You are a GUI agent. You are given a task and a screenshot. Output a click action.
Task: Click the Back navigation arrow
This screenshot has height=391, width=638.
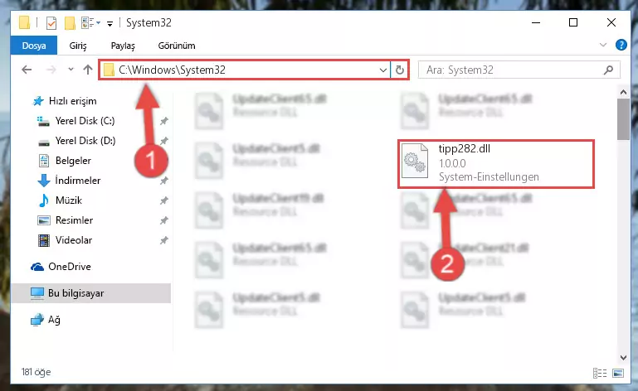[27, 70]
